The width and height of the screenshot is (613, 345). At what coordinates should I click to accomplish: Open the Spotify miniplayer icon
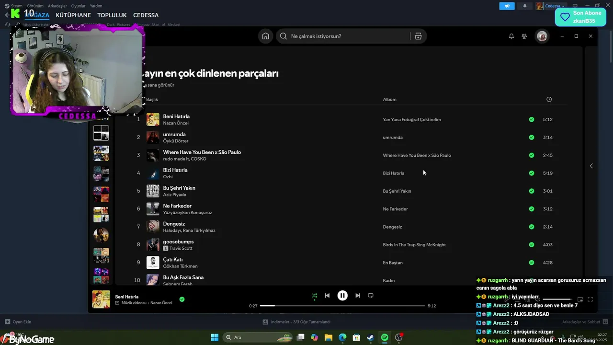click(580, 299)
